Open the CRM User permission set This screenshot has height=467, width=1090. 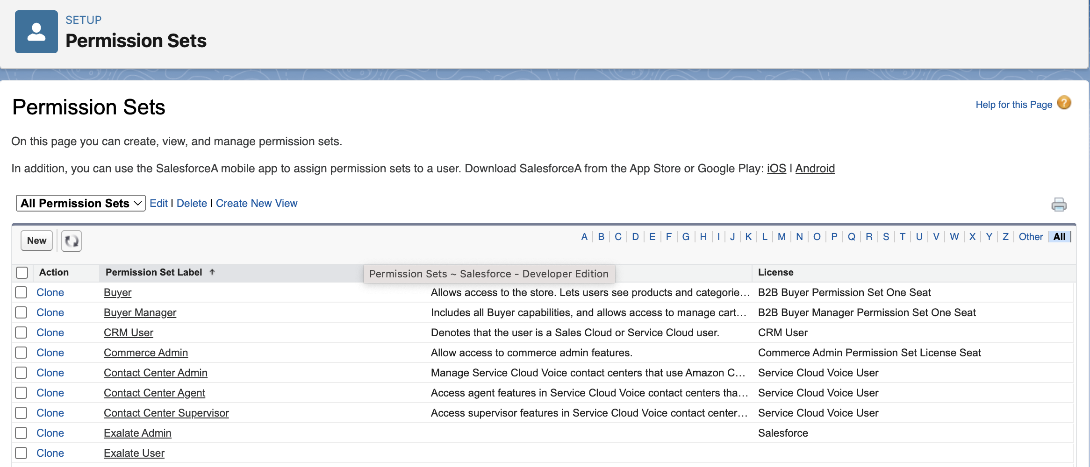[129, 333]
